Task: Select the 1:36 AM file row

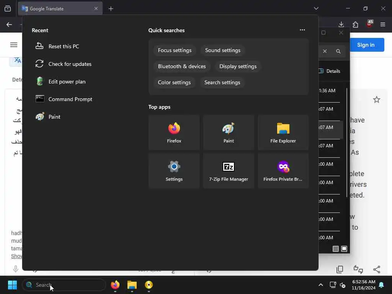Action: tap(330, 91)
